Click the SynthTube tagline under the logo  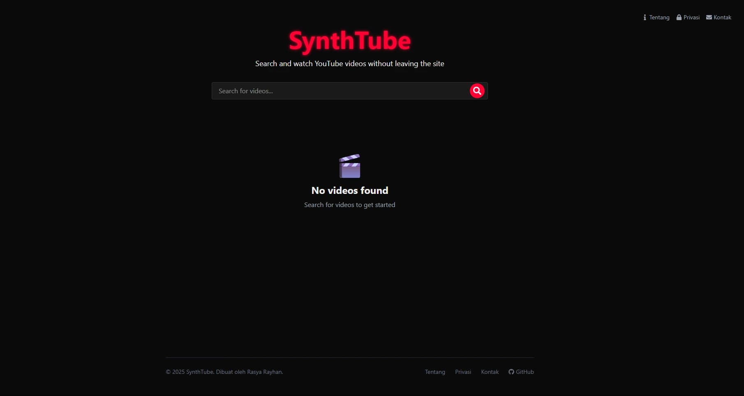pos(349,64)
